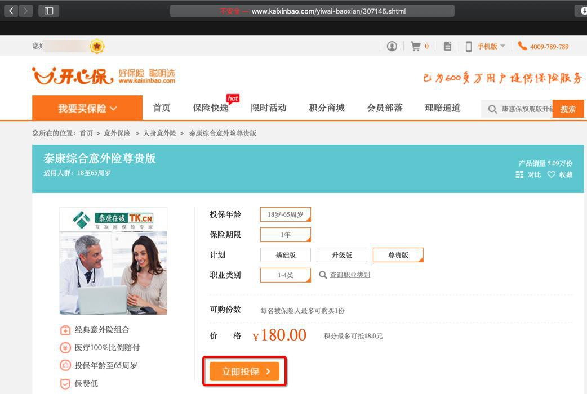Viewport: 587px width, 394px height.
Task: Select the 18岁-65周岁 age option
Action: point(285,214)
